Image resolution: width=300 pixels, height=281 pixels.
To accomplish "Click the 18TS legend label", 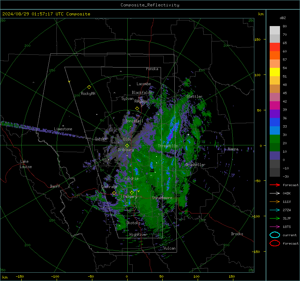I will click(287, 227).
